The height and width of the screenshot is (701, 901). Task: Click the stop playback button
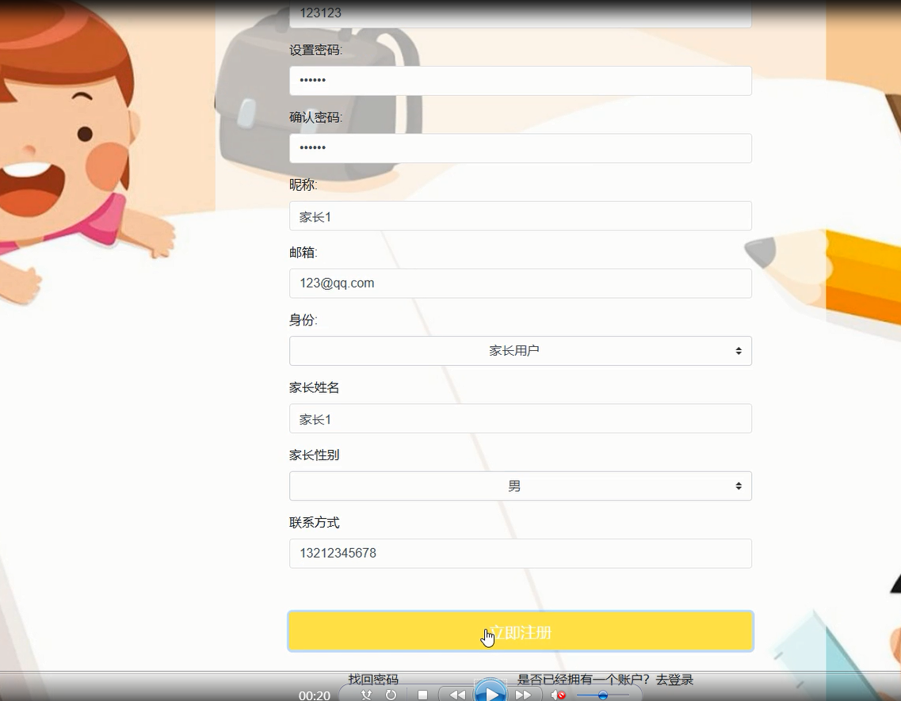[x=422, y=695]
